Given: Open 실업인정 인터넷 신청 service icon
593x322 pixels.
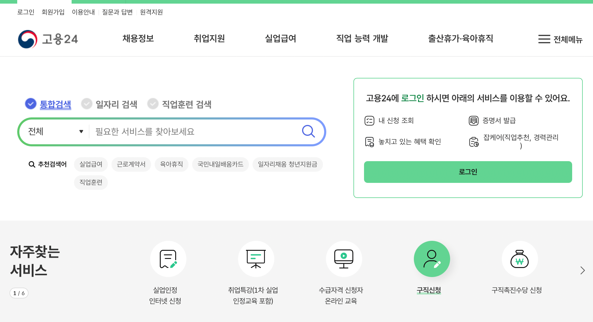Looking at the screenshot, I should tap(168, 259).
